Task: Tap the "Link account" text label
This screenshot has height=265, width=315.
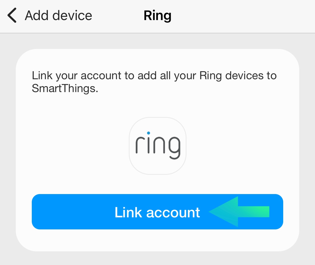Action: pyautogui.click(x=157, y=212)
